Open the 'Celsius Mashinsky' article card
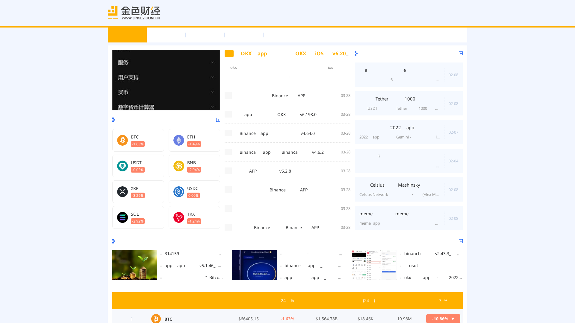 pyautogui.click(x=409, y=190)
